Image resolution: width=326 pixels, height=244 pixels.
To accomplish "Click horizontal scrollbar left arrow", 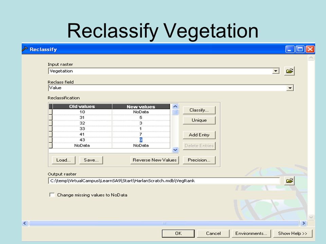I will [25, 223].
